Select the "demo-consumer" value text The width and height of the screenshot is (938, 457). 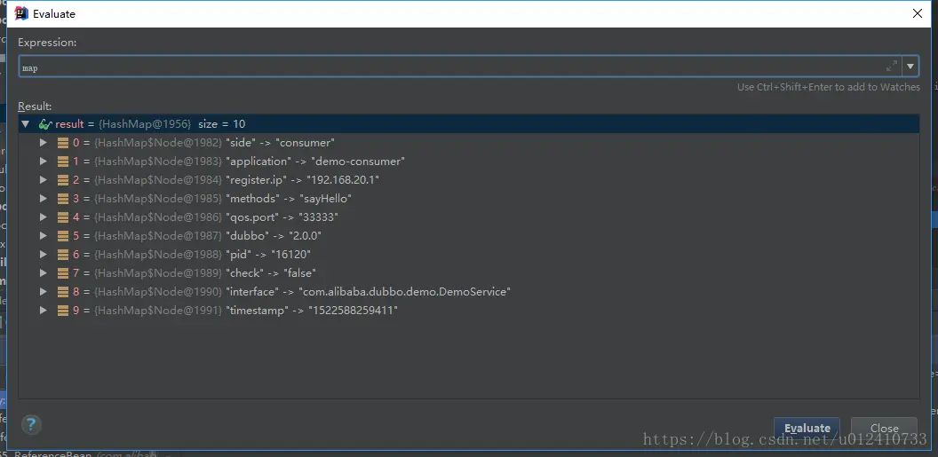coord(358,162)
